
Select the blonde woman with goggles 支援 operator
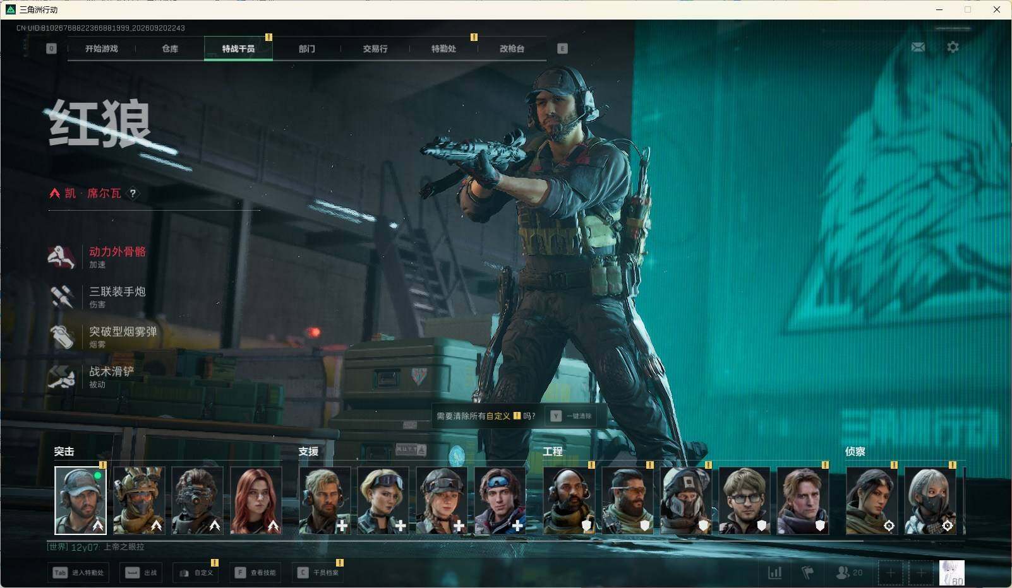tap(383, 500)
